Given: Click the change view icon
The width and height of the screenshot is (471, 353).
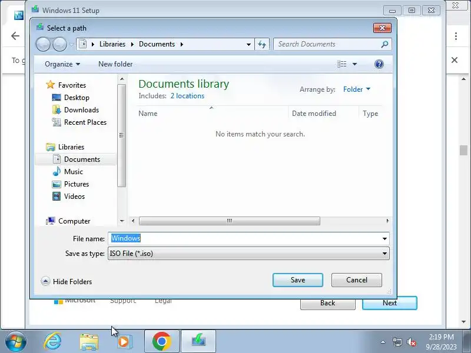Looking at the screenshot, I should point(342,64).
